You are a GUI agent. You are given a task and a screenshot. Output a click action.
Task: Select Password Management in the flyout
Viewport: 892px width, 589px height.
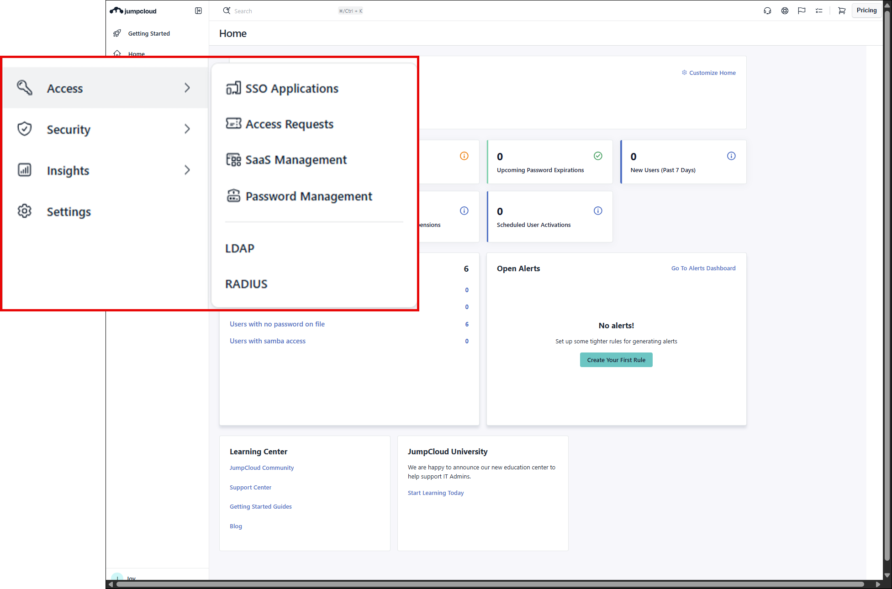(x=308, y=196)
